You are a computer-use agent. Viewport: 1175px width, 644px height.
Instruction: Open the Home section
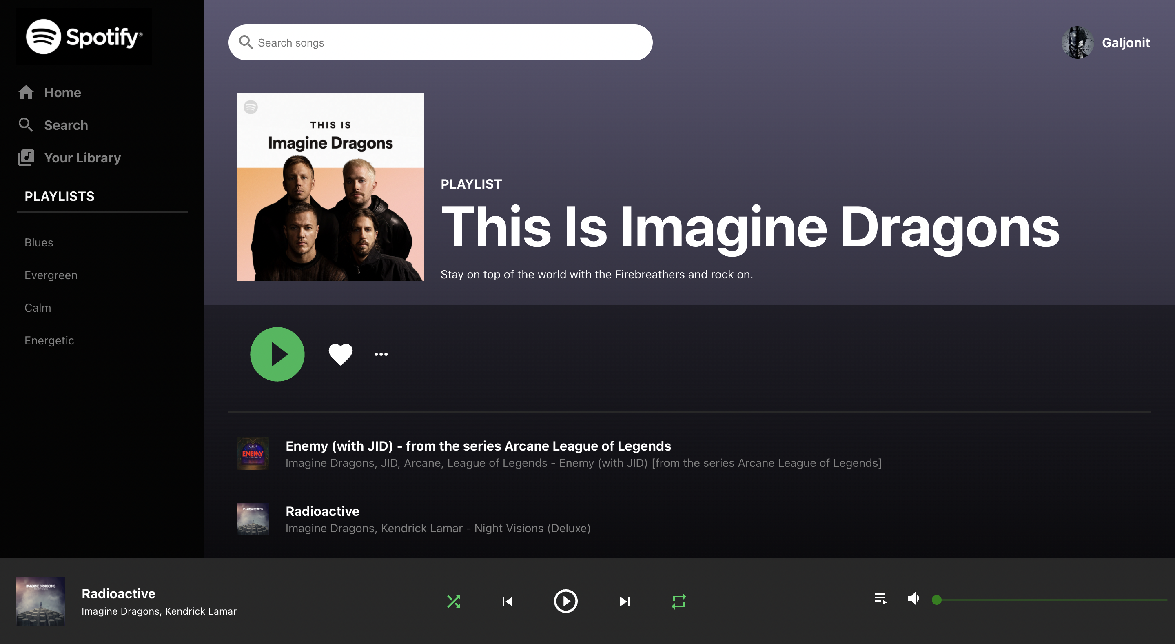pyautogui.click(x=62, y=92)
